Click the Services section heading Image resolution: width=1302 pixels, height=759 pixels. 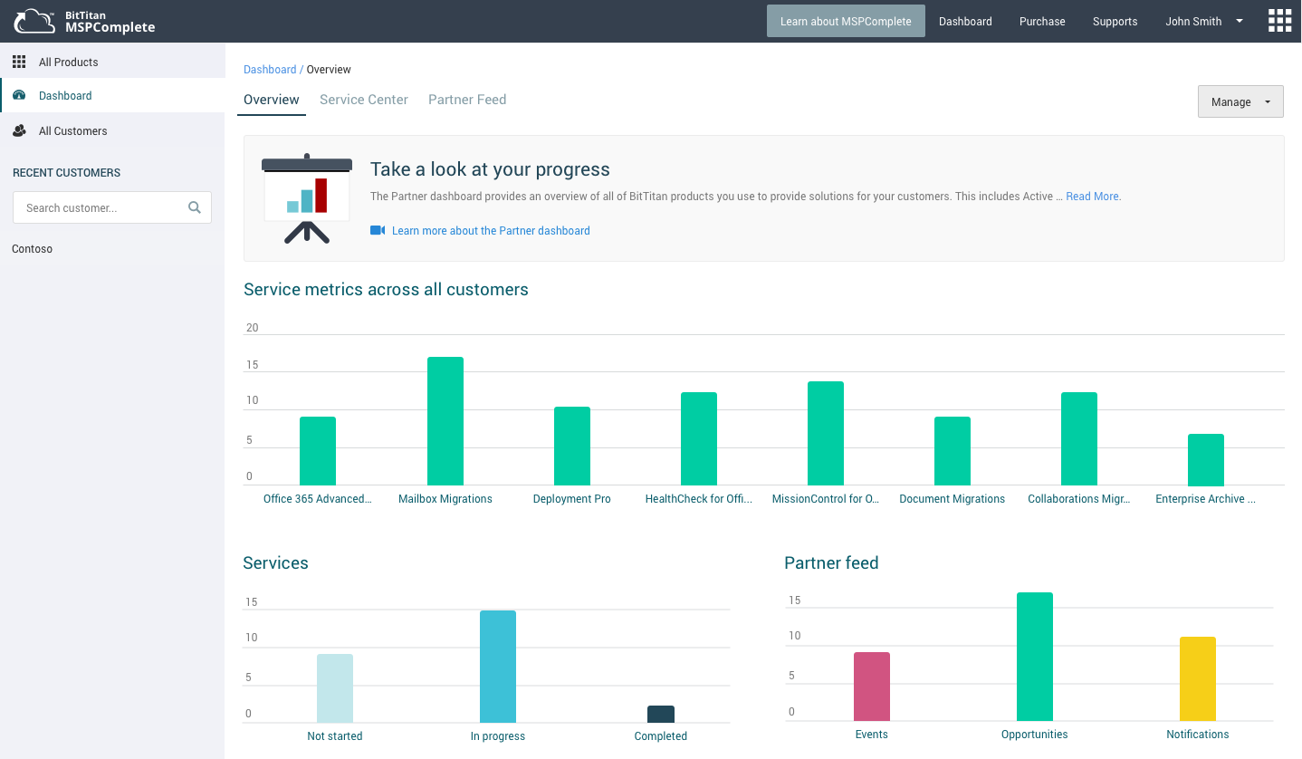(x=276, y=562)
